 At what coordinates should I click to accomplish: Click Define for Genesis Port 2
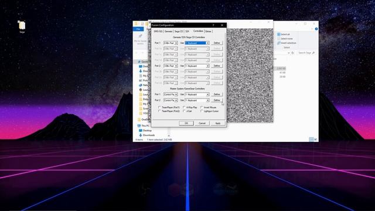tap(217, 66)
